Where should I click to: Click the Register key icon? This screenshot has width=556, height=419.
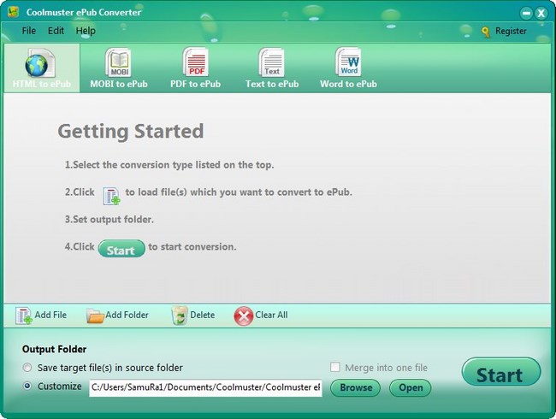(486, 32)
